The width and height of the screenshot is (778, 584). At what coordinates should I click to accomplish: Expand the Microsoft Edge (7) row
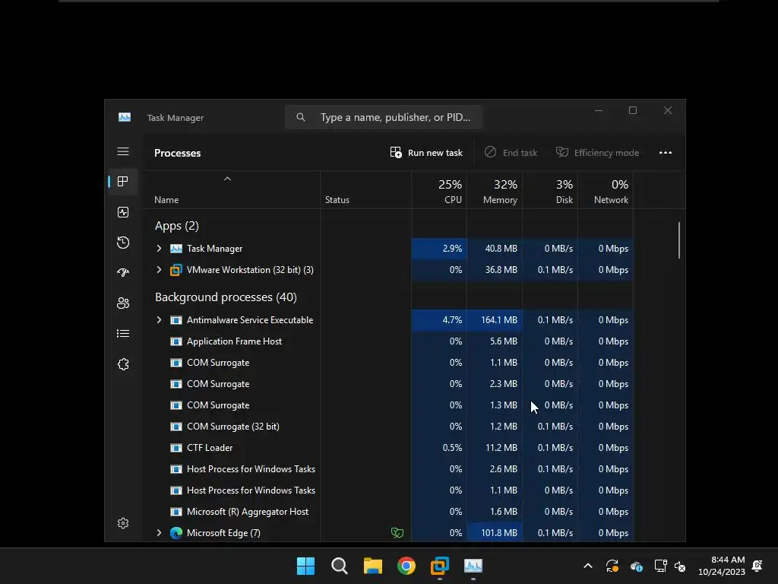click(159, 533)
